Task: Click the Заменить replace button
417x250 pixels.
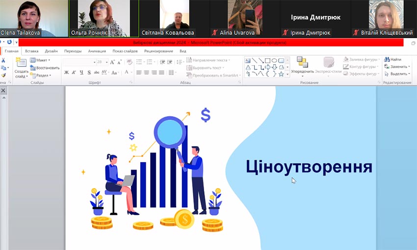Action: (397, 66)
